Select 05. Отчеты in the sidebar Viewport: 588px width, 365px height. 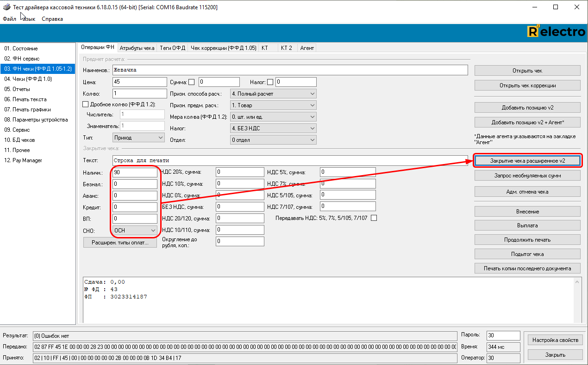(x=17, y=89)
